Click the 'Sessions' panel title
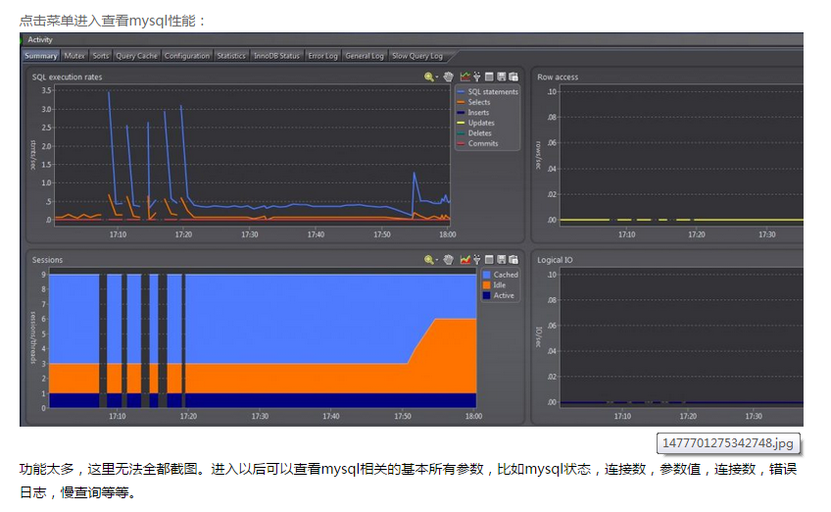This screenshot has height=512, width=831. [x=47, y=260]
